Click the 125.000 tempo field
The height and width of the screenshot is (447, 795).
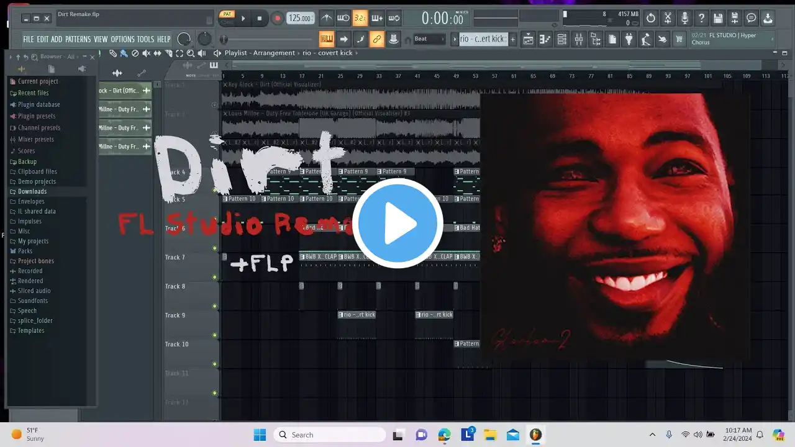click(299, 19)
